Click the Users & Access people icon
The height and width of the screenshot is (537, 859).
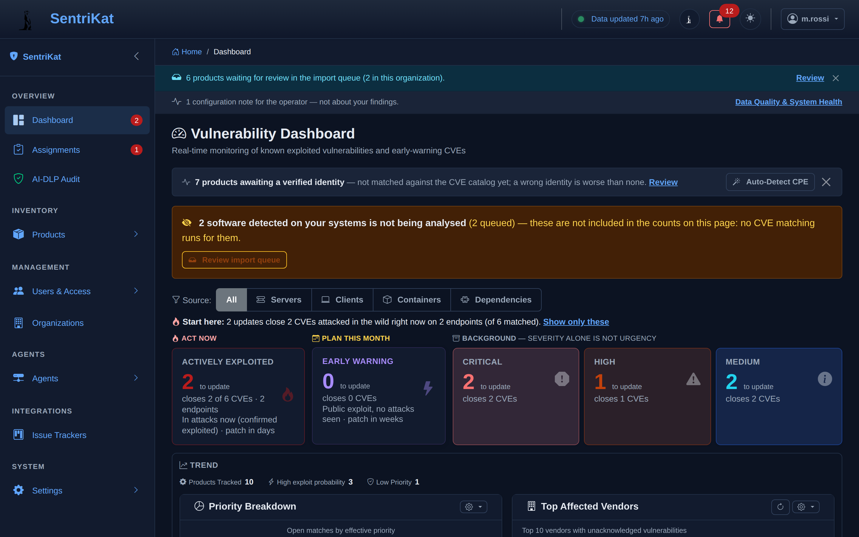pyautogui.click(x=18, y=291)
